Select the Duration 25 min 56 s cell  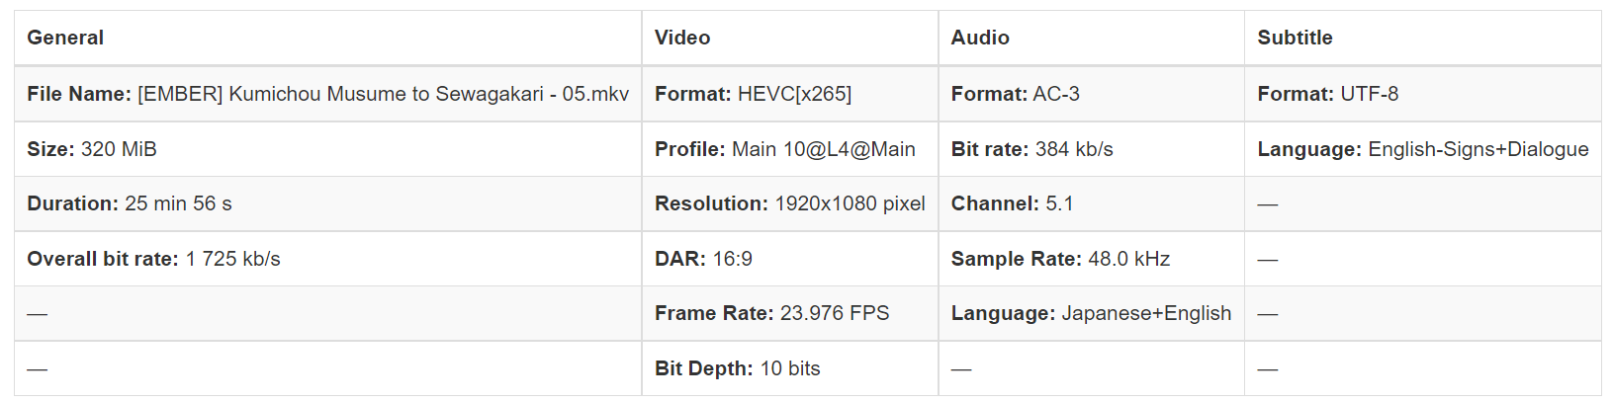(x=130, y=203)
